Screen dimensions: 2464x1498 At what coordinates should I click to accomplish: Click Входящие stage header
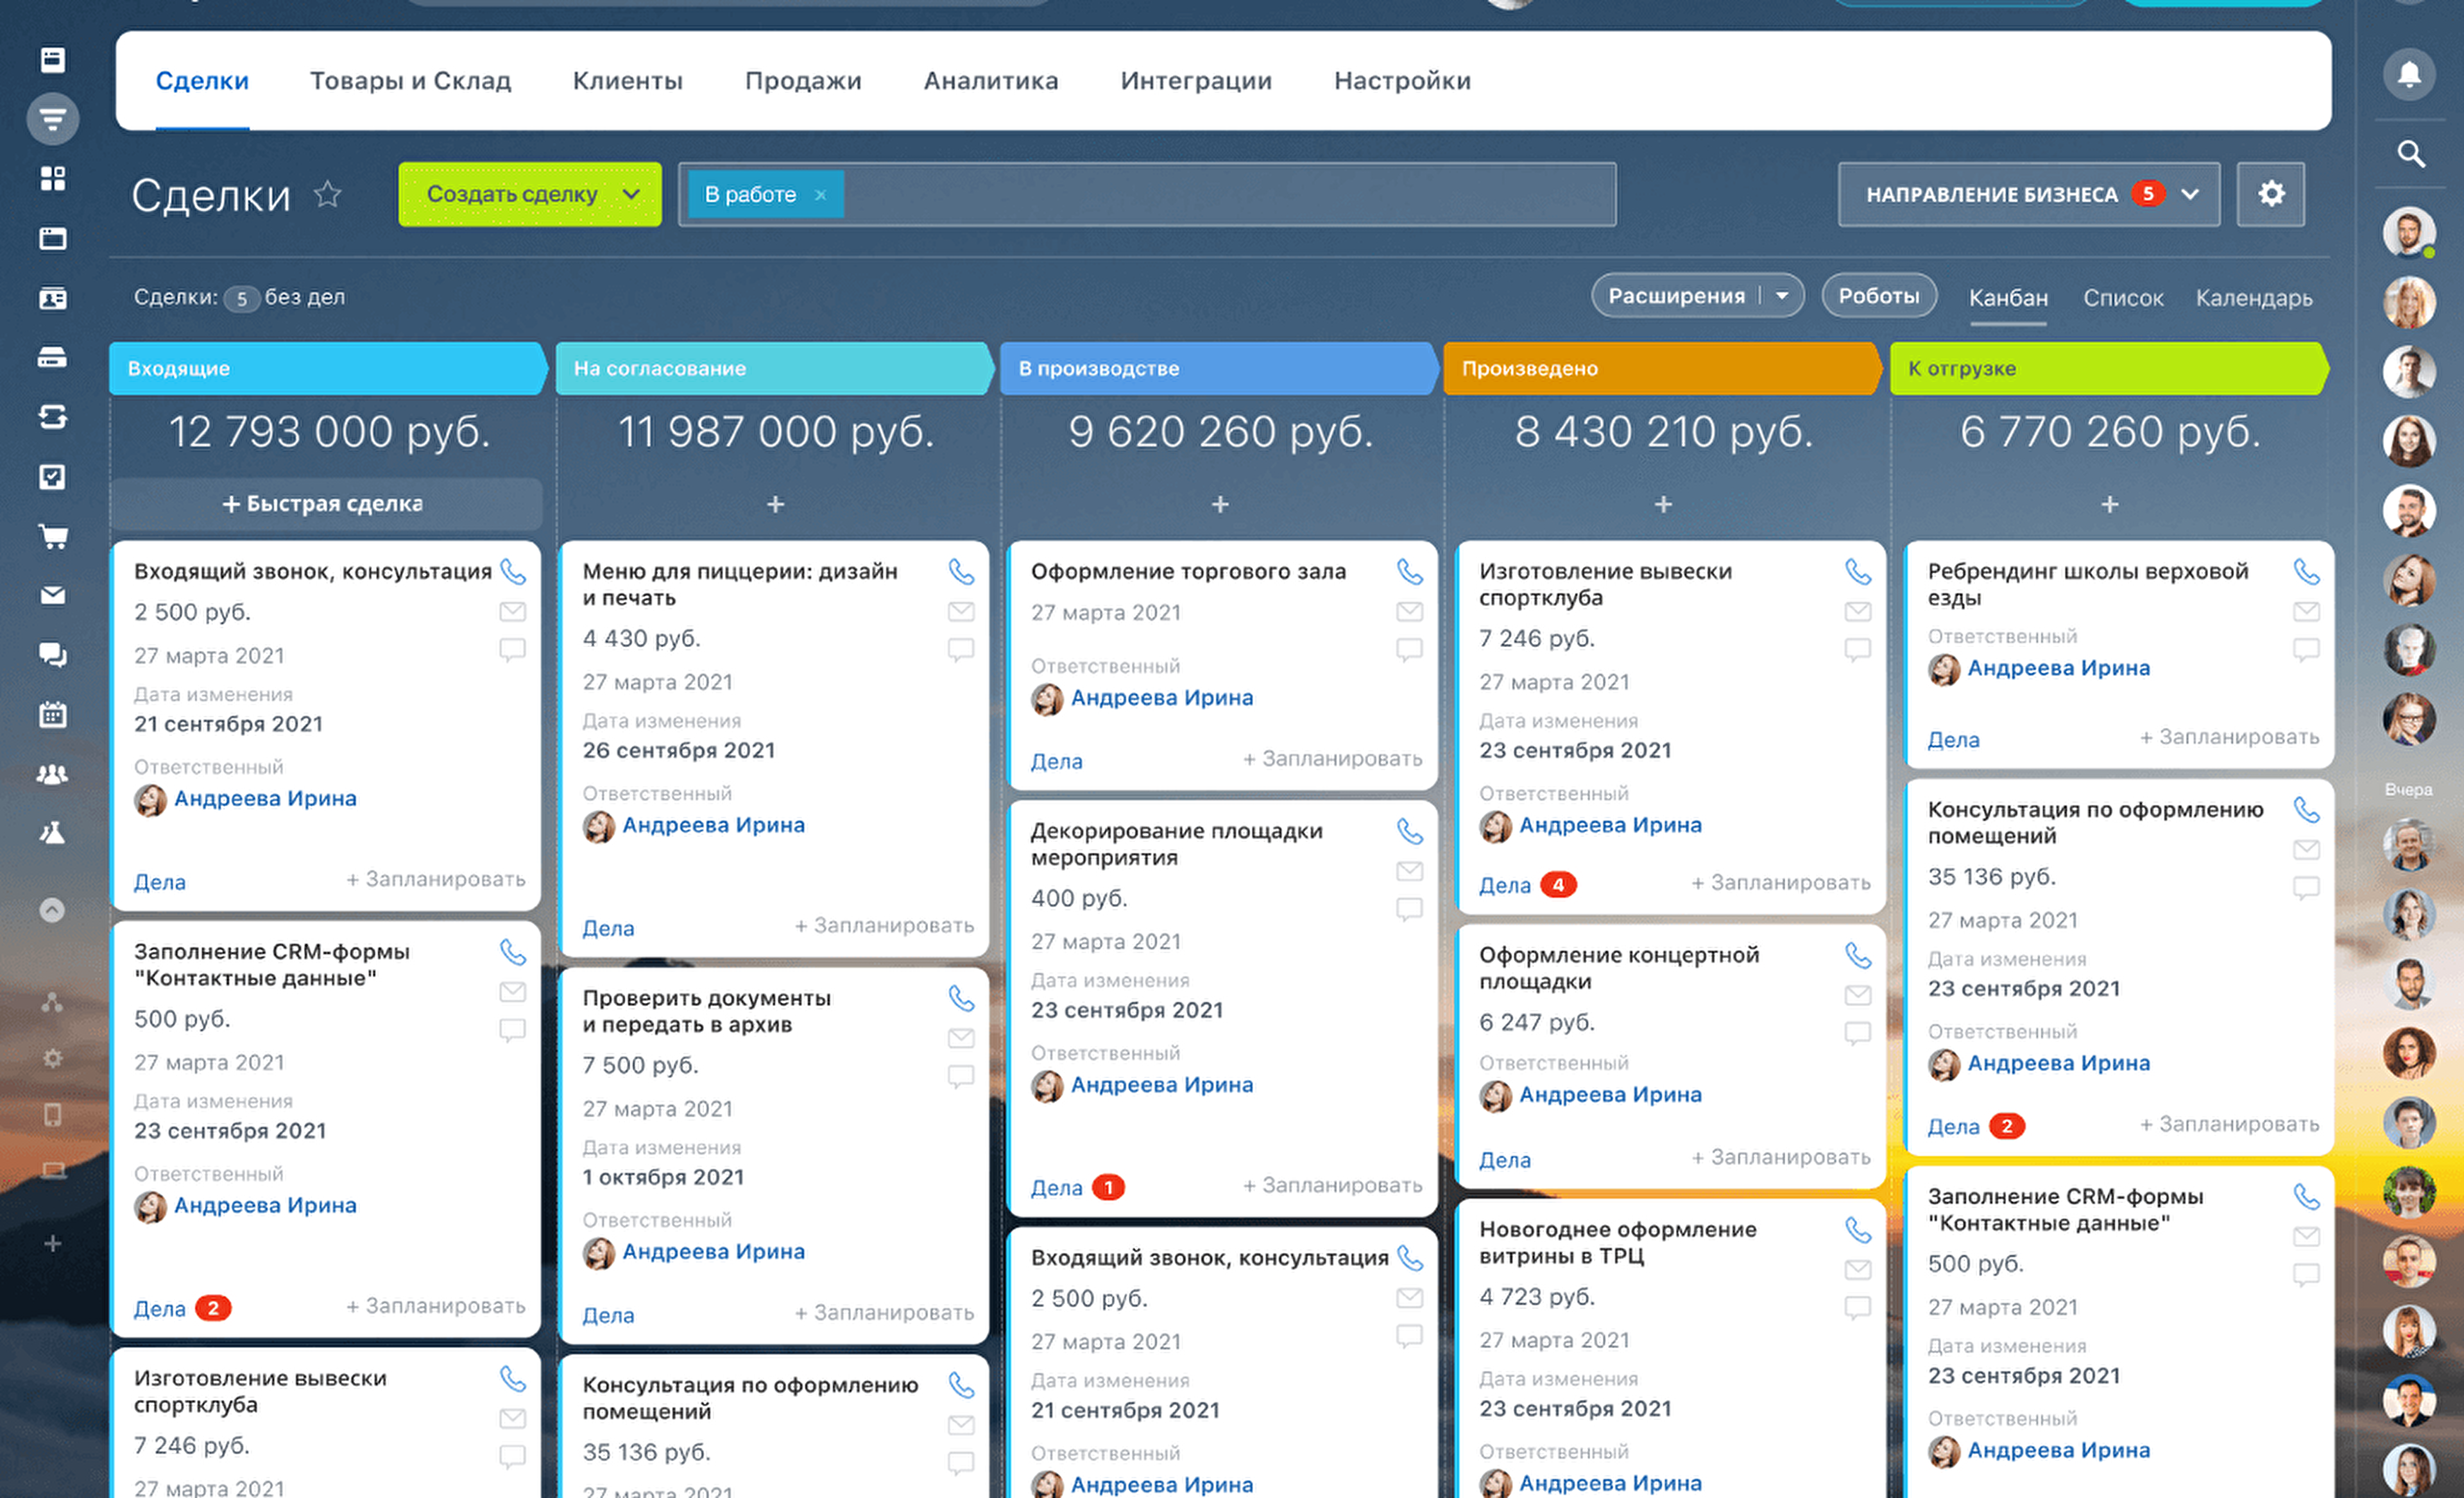(328, 367)
